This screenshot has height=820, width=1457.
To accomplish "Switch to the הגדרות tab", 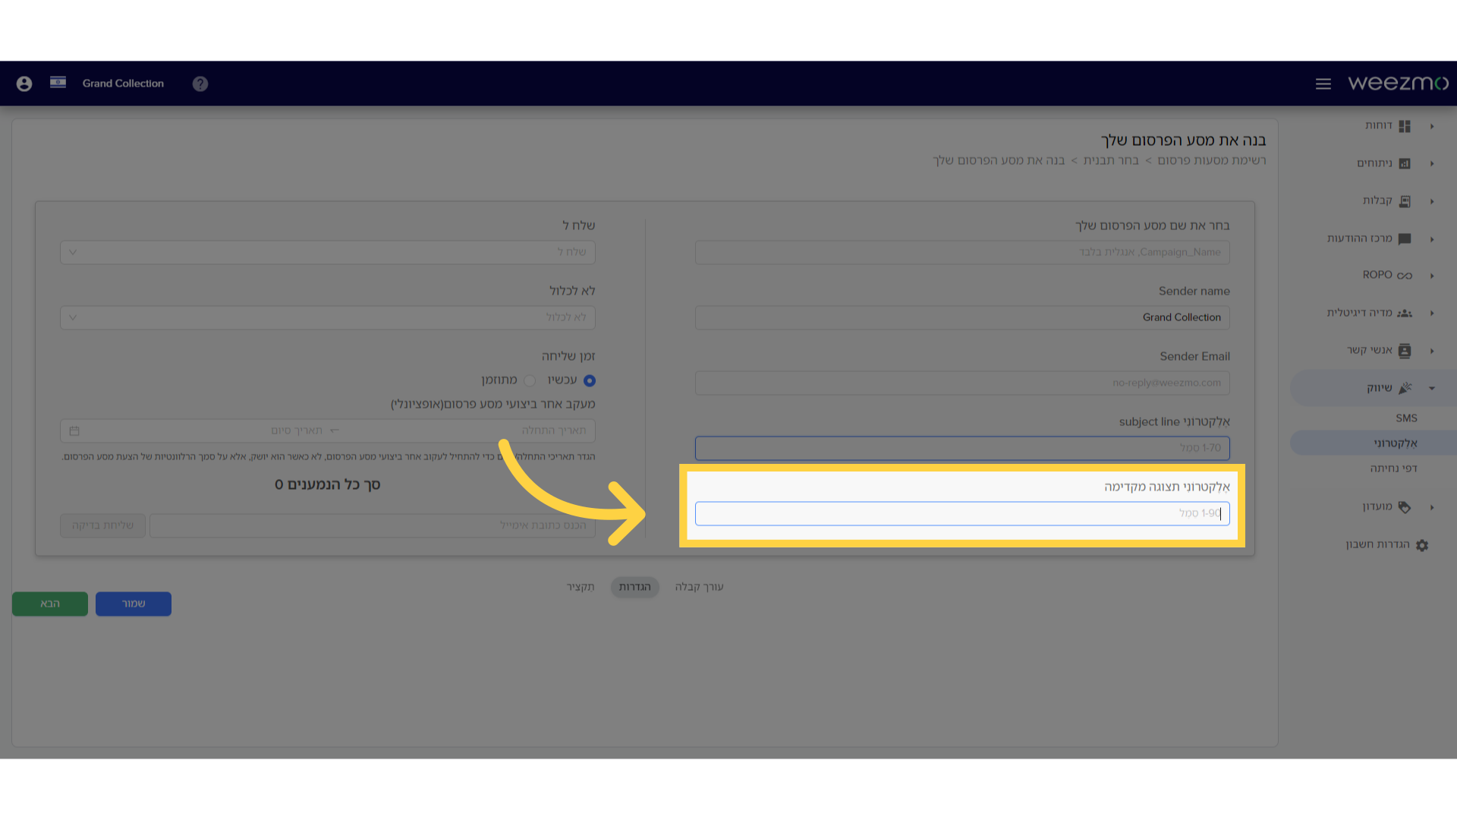I will tap(634, 587).
